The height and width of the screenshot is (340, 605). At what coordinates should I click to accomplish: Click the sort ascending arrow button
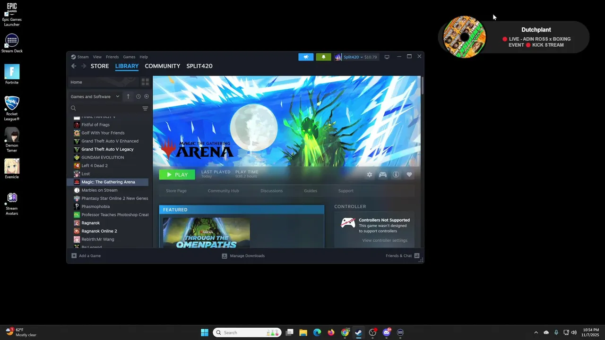[128, 96]
